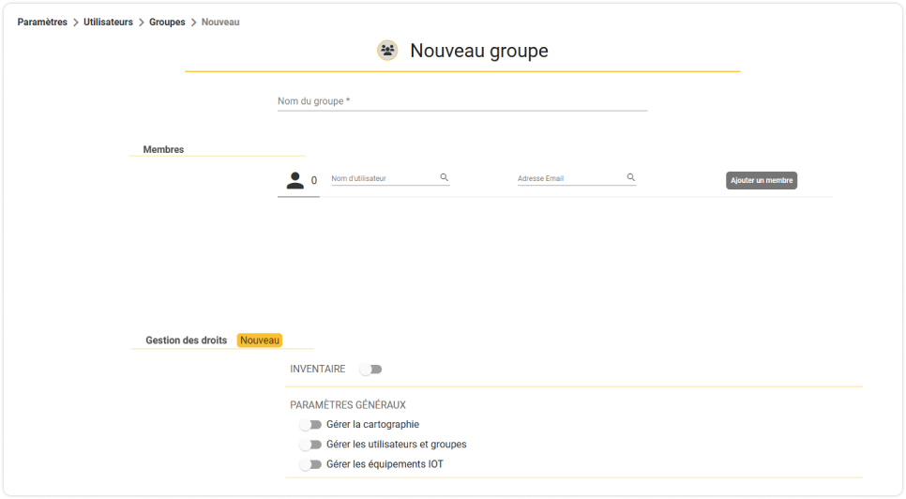Click the INVENTAIRE label
The width and height of the screenshot is (906, 499).
click(318, 369)
